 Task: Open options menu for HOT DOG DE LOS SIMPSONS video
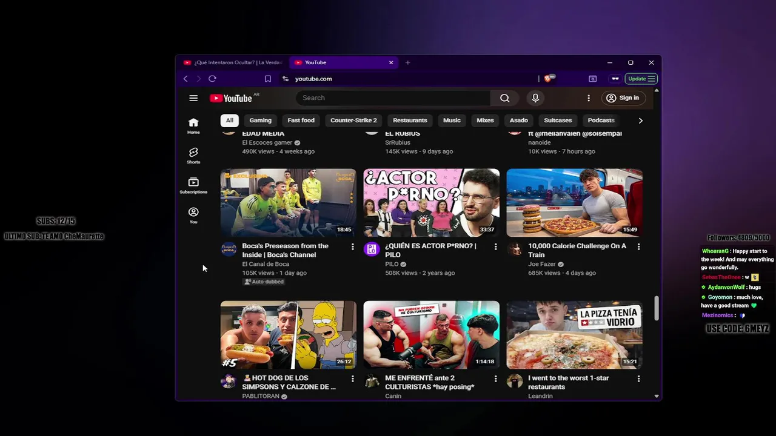352,378
